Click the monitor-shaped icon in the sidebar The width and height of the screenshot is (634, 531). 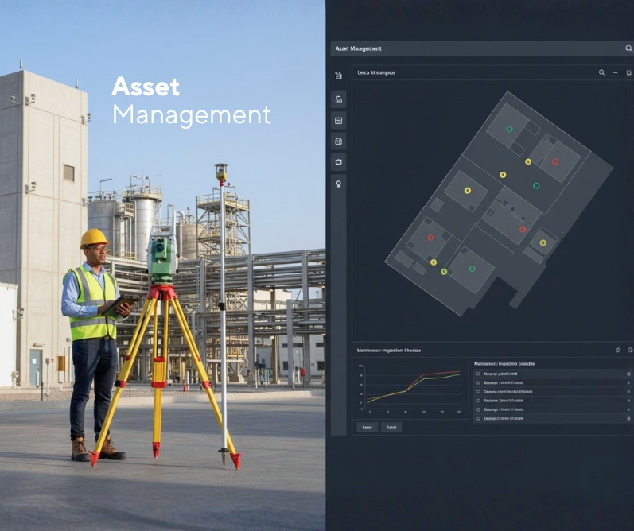point(338,162)
